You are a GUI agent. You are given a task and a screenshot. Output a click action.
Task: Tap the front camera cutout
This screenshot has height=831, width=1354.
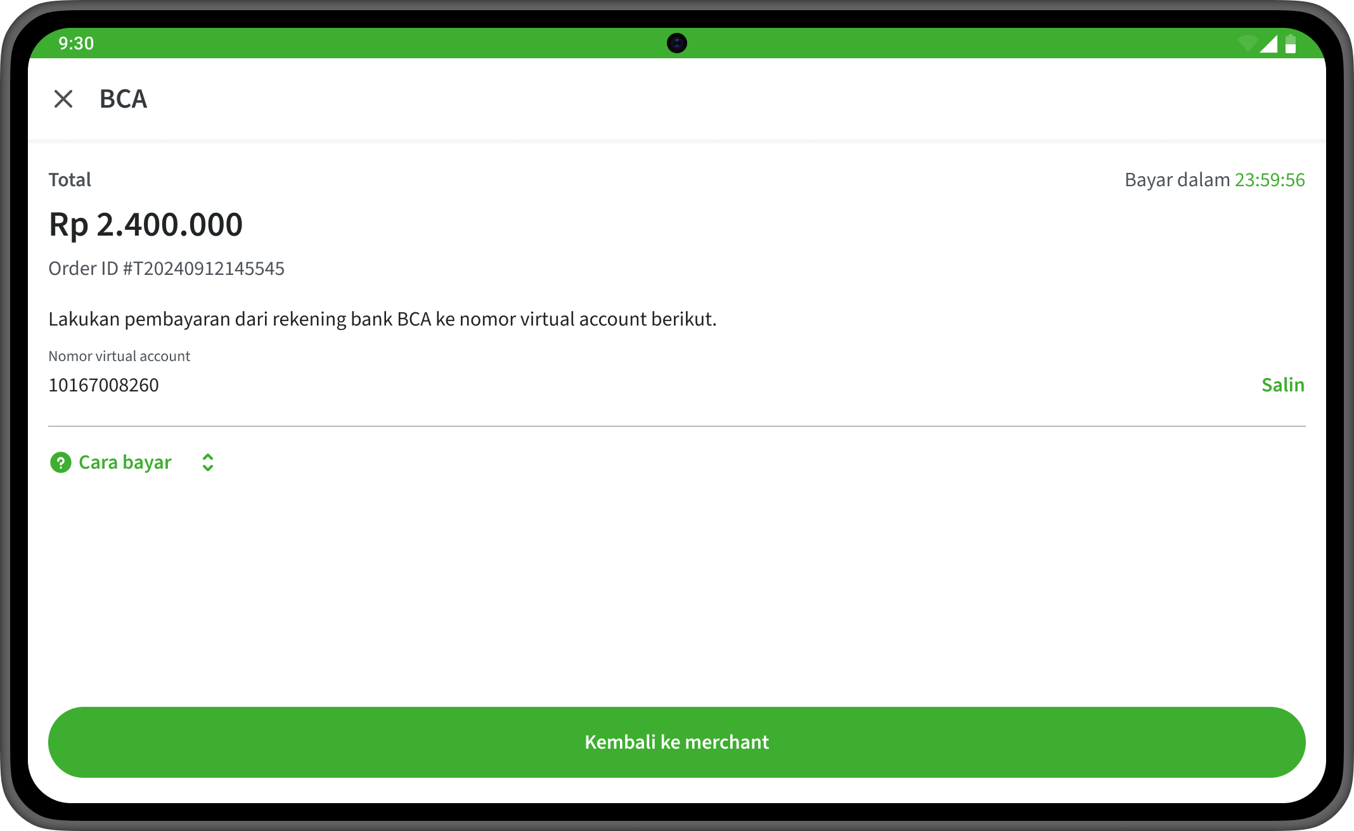point(677,43)
